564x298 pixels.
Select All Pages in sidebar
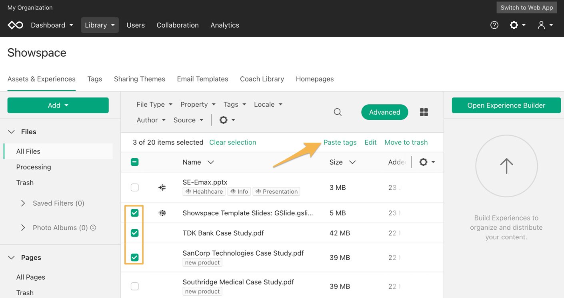tap(30, 277)
